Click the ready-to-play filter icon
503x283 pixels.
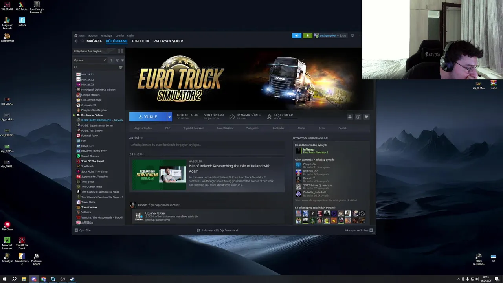[x=122, y=60]
